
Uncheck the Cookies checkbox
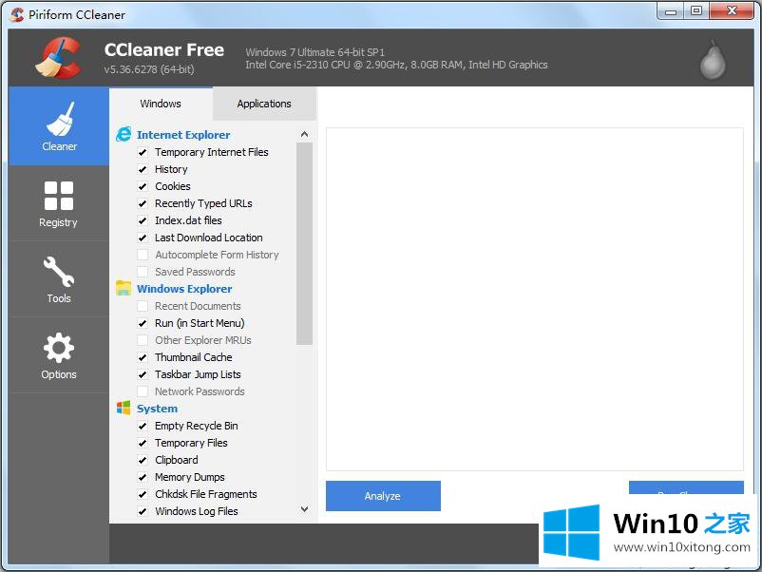(x=143, y=186)
